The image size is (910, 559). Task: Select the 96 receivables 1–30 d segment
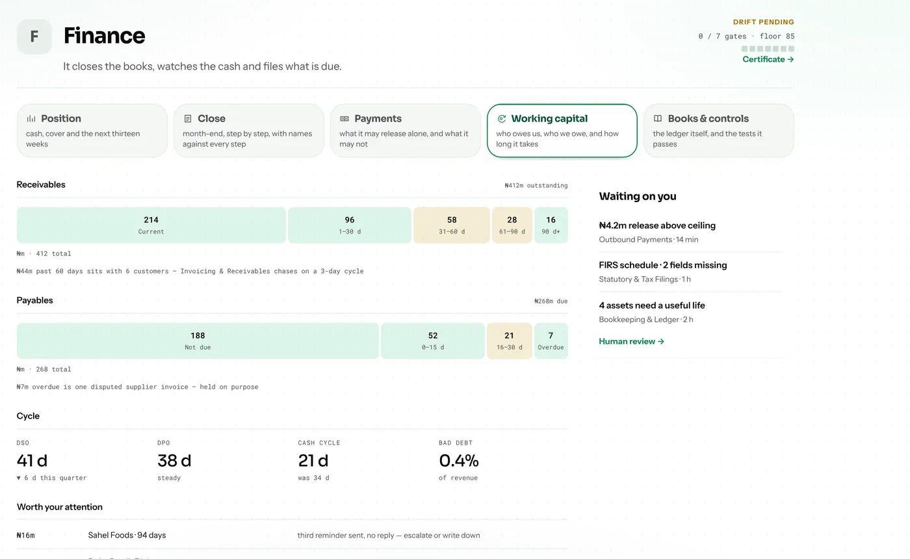point(350,226)
